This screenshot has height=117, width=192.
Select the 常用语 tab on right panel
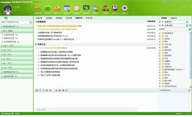tap(164, 18)
